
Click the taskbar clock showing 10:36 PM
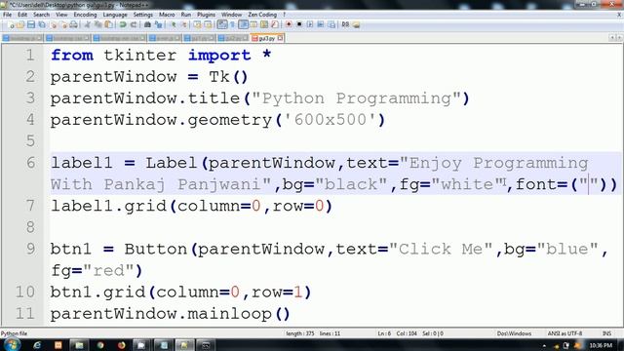(x=601, y=345)
